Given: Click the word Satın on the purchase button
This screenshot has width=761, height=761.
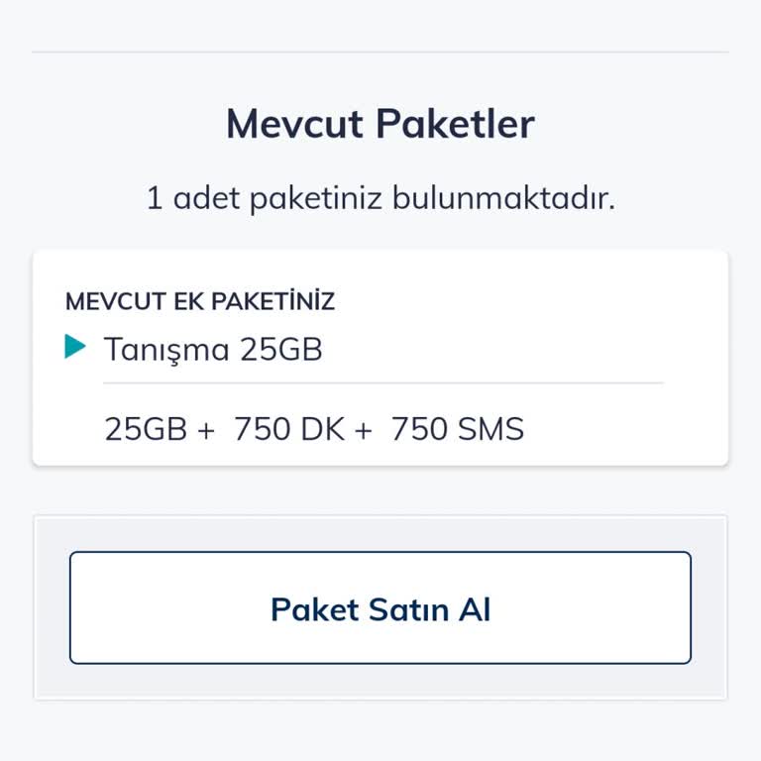Looking at the screenshot, I should pyautogui.click(x=394, y=608).
